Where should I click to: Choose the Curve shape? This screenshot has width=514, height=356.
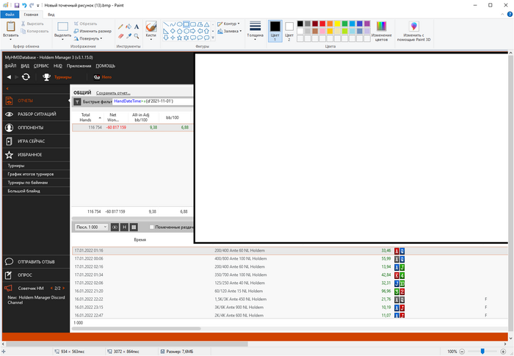(173, 24)
